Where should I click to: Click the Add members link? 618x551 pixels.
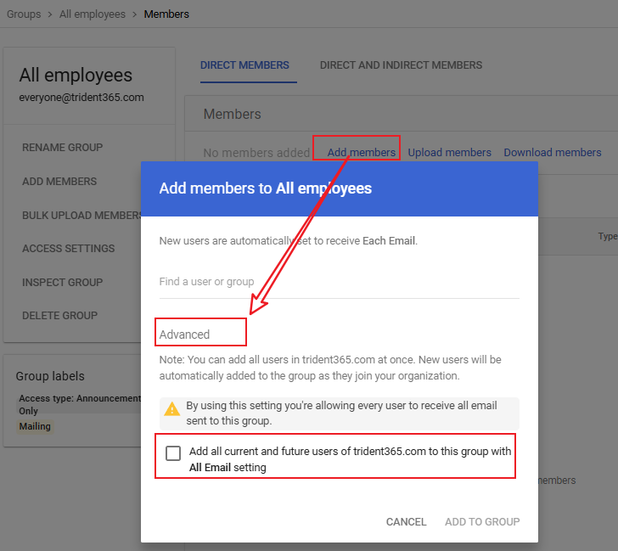click(x=362, y=153)
